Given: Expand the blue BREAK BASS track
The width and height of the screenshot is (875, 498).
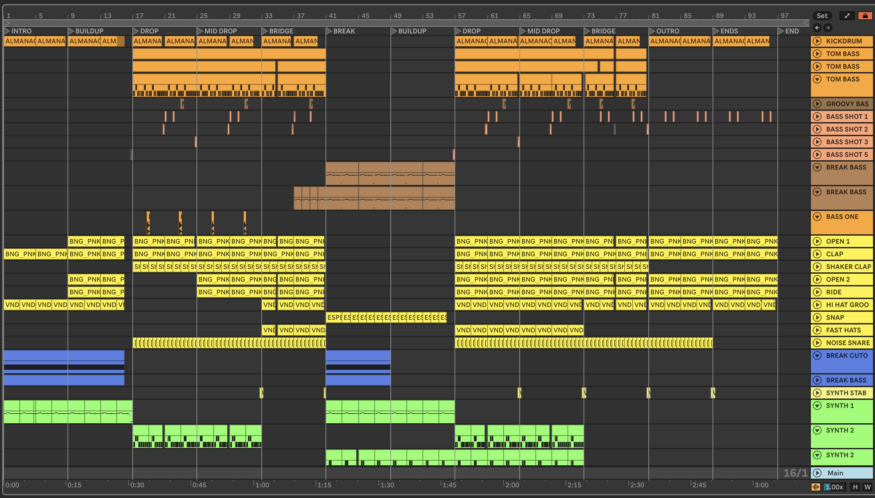Looking at the screenshot, I should point(817,380).
